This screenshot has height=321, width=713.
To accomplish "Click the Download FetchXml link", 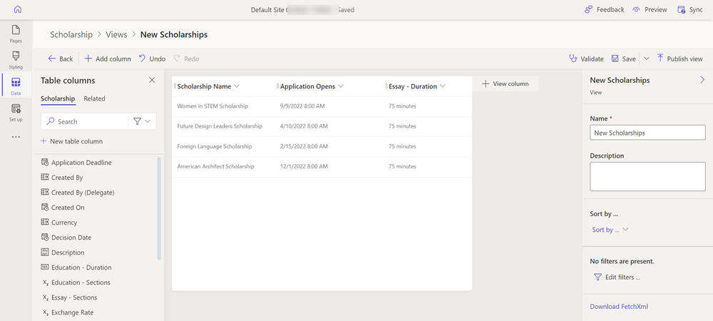I will pyautogui.click(x=619, y=307).
